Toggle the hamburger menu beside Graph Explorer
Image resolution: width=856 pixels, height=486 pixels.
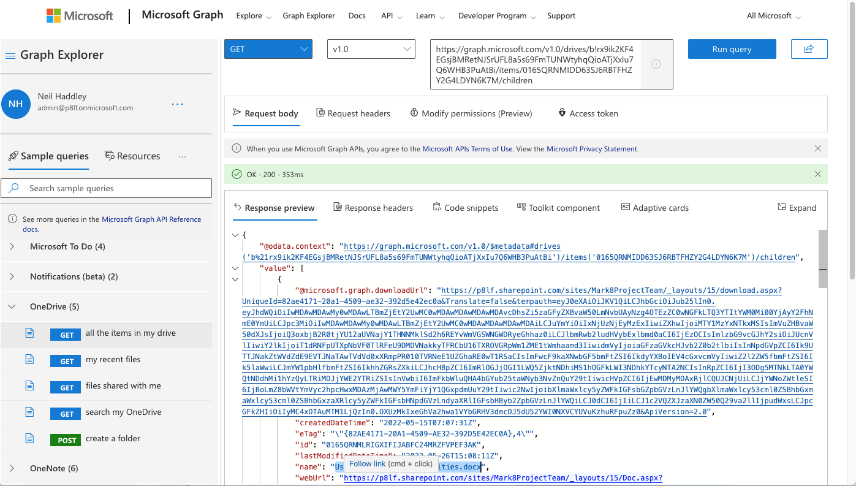pos(10,56)
